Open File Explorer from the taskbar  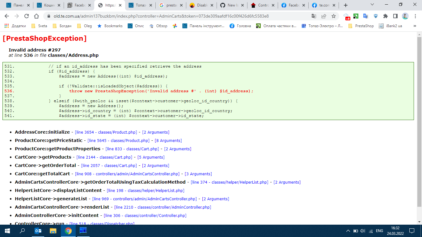tap(53, 231)
